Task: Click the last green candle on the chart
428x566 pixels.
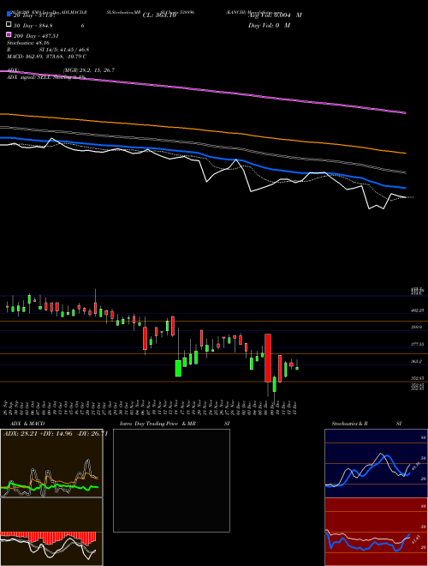Action: (297, 368)
